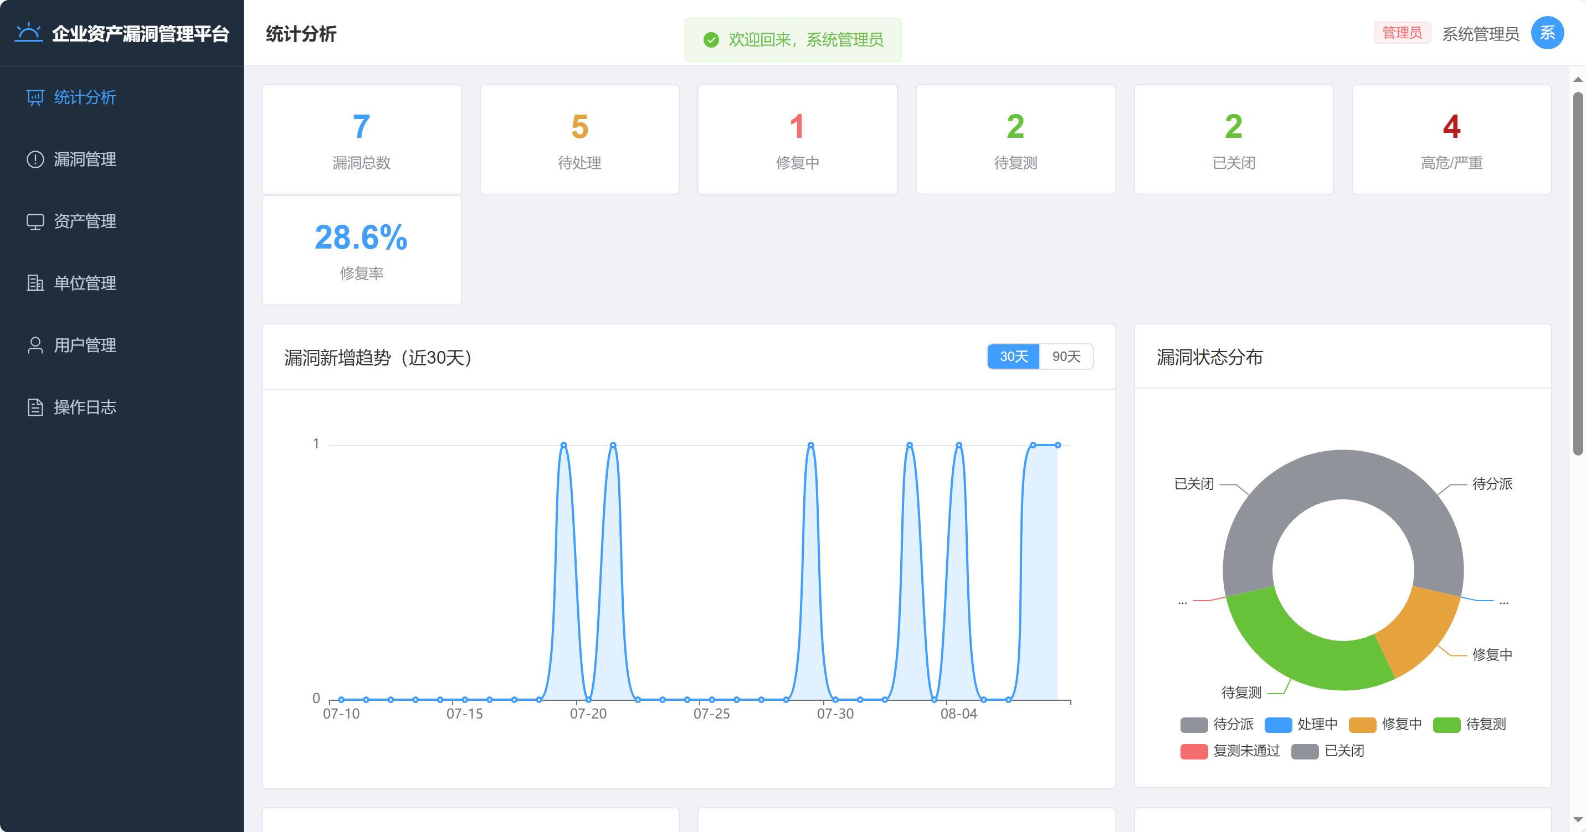Click the 系统管理员 username text
Viewport: 1586px width, 832px height.
(1480, 34)
